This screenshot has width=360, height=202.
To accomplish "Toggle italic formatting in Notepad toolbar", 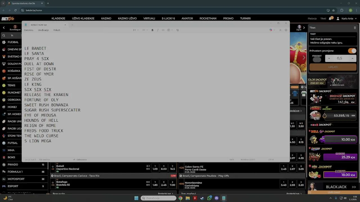I will click(157, 30).
